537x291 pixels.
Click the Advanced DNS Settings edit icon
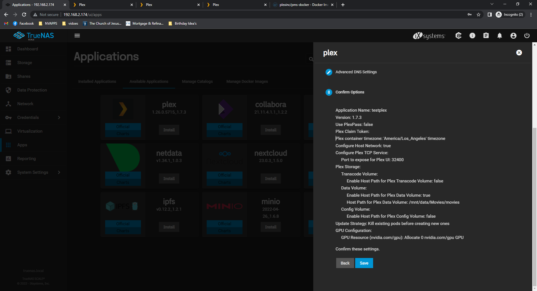pyautogui.click(x=329, y=72)
